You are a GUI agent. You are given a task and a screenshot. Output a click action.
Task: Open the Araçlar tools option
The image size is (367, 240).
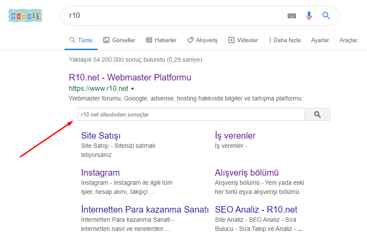tap(348, 40)
